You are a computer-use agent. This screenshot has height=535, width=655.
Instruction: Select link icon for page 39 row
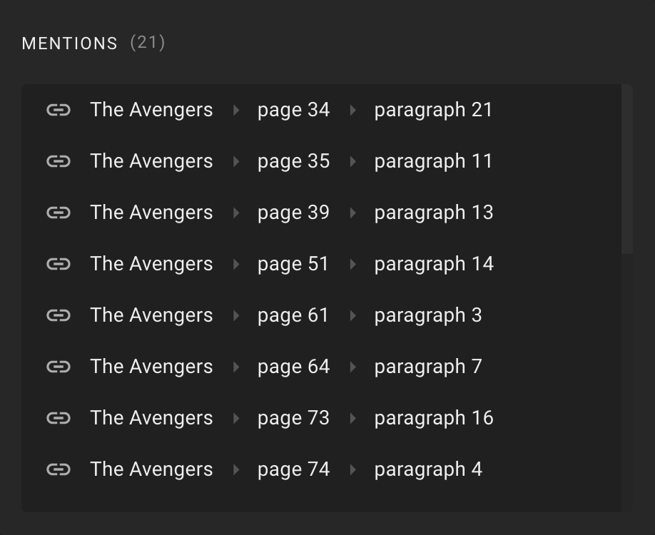(x=59, y=213)
